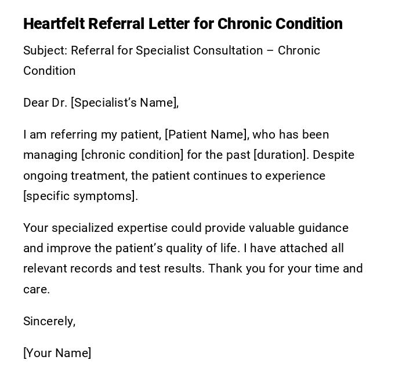
Task: Click the [specific symptoms] placeholder
Action: point(80,196)
